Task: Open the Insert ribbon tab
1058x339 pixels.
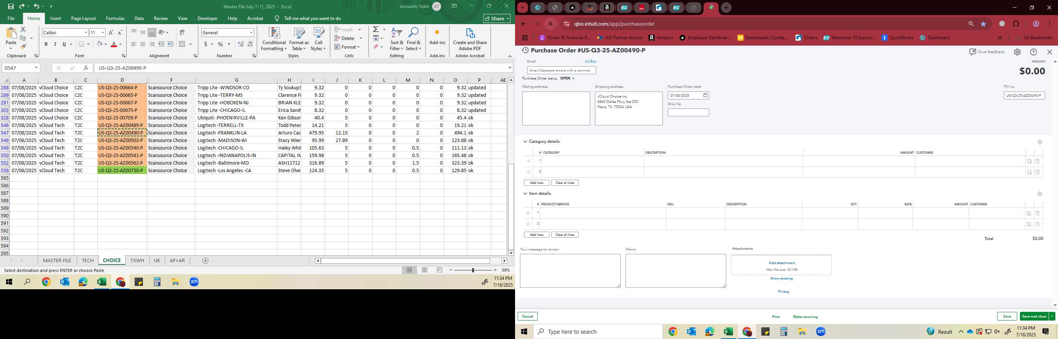Action: click(x=55, y=18)
